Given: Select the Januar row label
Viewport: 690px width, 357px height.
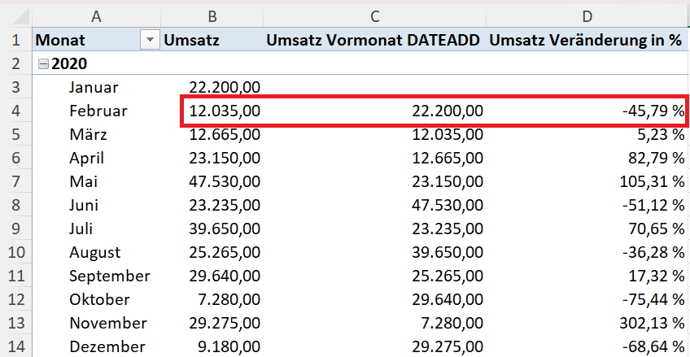Looking at the screenshot, I should [x=94, y=87].
